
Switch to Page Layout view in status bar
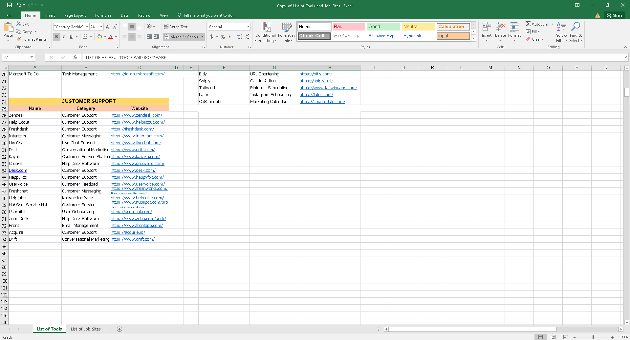tap(553, 337)
